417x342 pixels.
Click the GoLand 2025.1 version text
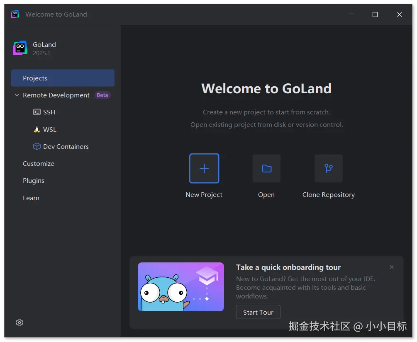(x=41, y=53)
